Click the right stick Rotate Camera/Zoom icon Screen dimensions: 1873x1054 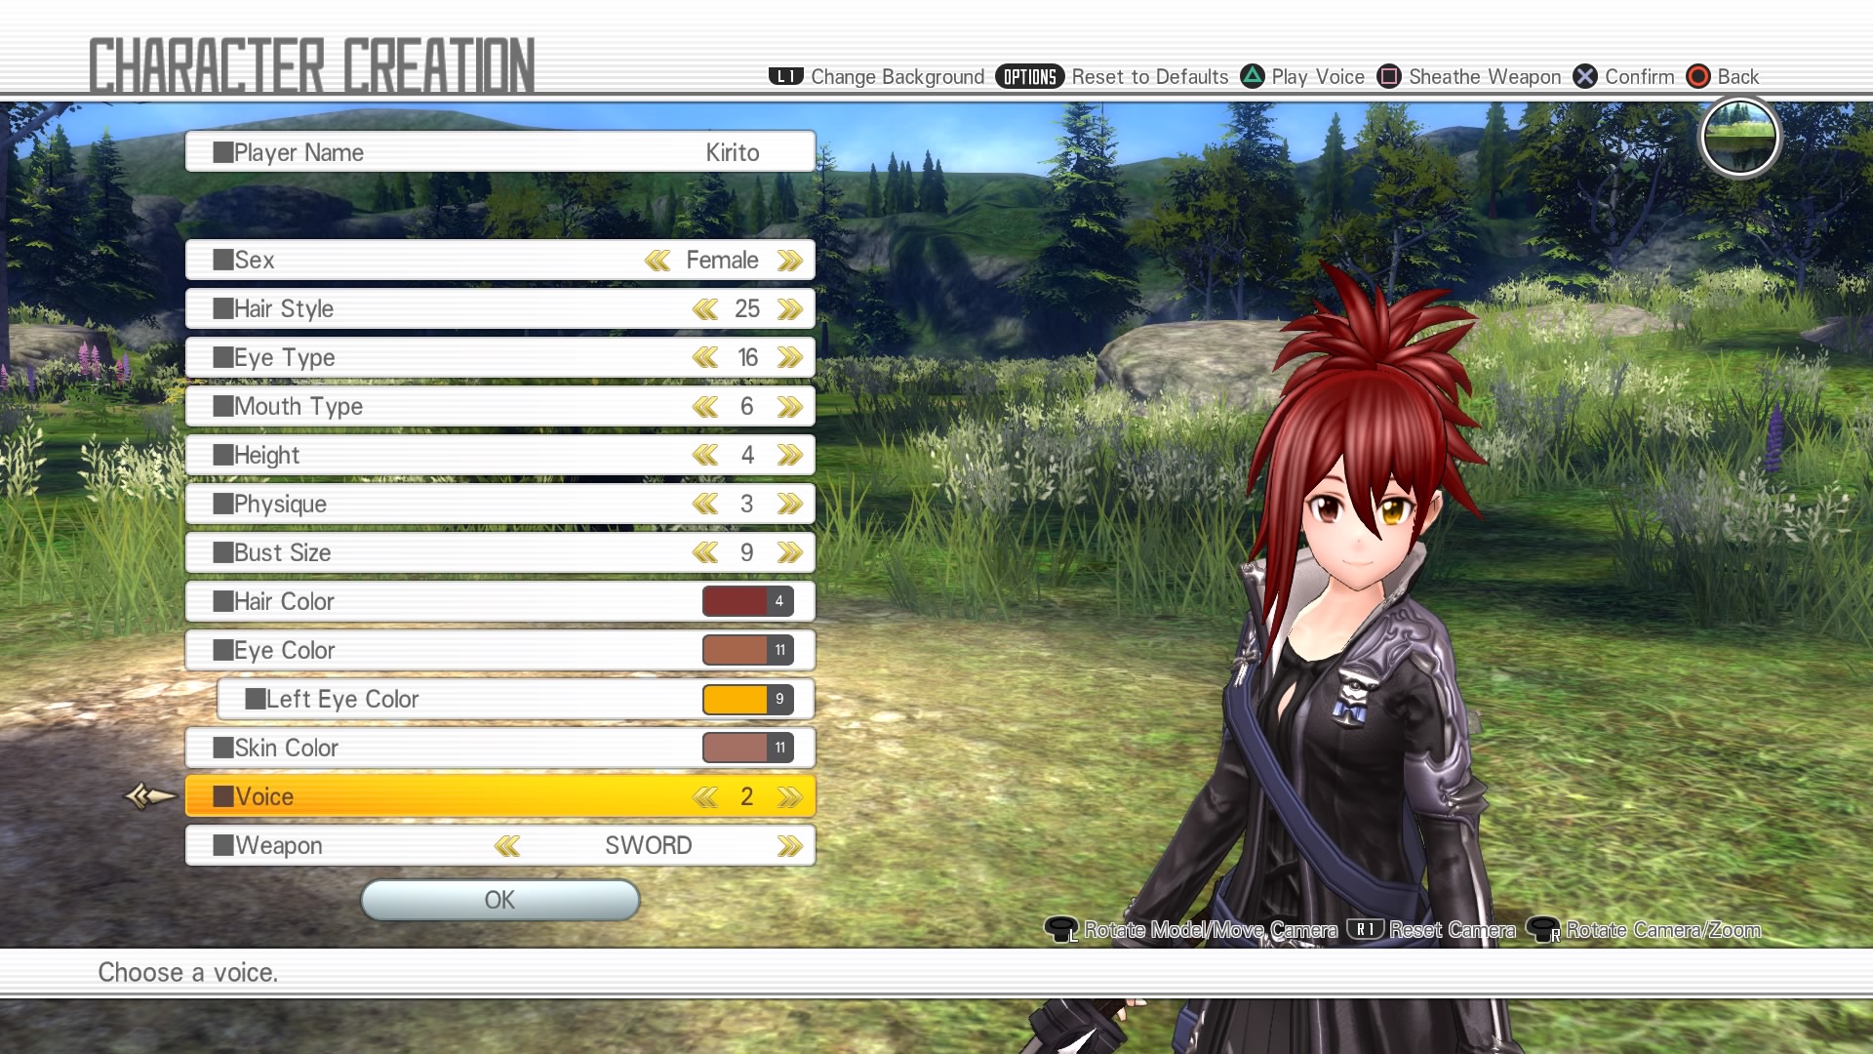pyautogui.click(x=1543, y=929)
